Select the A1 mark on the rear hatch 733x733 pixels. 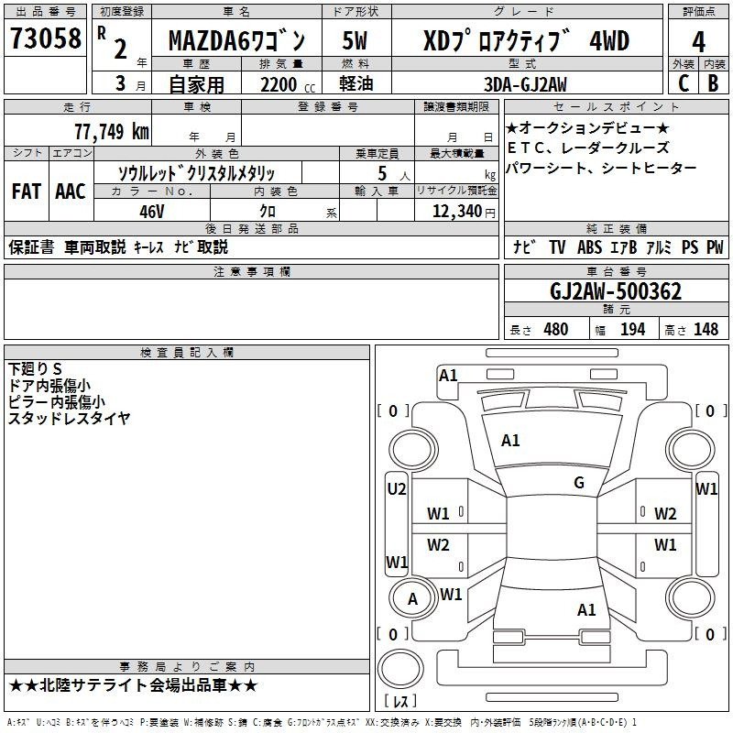pos(586,609)
